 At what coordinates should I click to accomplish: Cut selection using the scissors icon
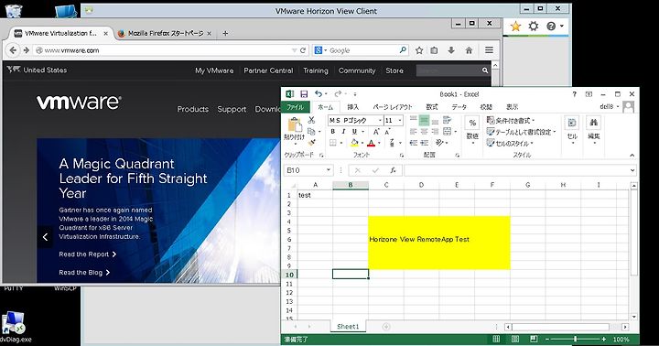pyautogui.click(x=311, y=120)
